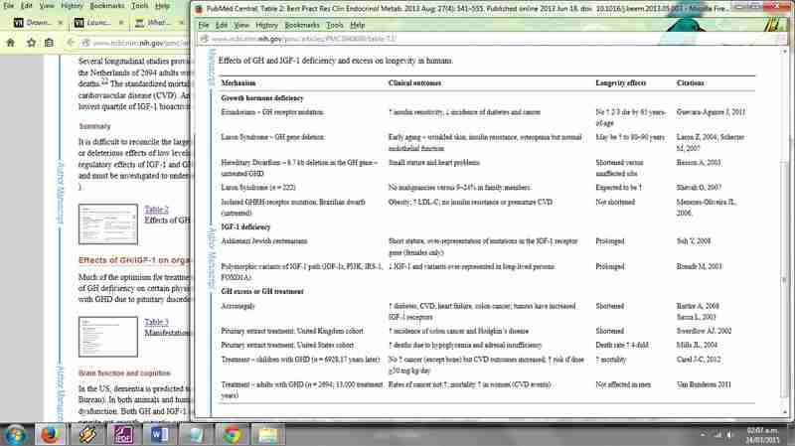Screen dimensions: 795x446
Task: Bookmark this page with the star icon
Action: 31,43
